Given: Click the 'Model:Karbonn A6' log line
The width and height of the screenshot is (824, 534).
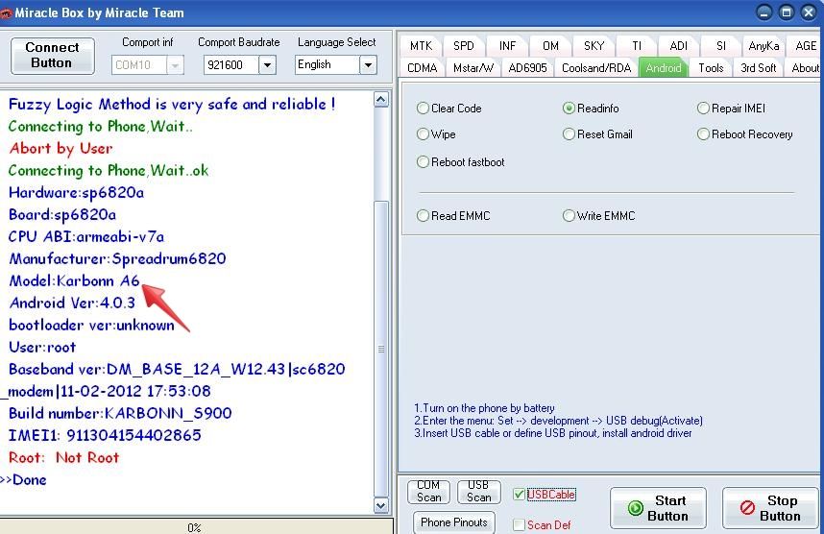Looking at the screenshot, I should click(x=74, y=280).
